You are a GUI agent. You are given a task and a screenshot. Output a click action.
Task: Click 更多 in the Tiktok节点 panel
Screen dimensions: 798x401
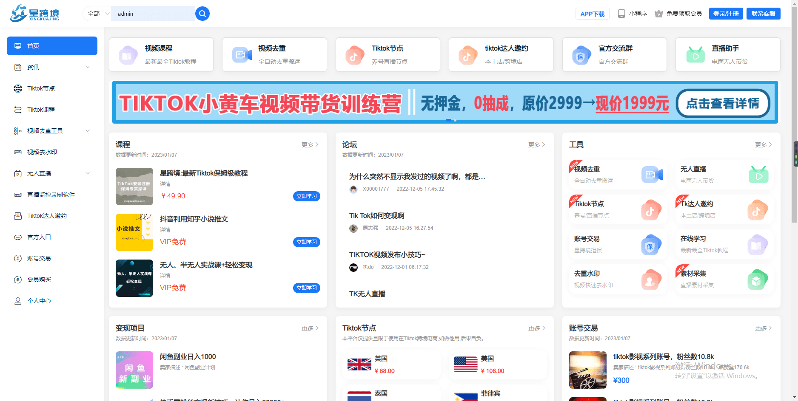point(537,328)
